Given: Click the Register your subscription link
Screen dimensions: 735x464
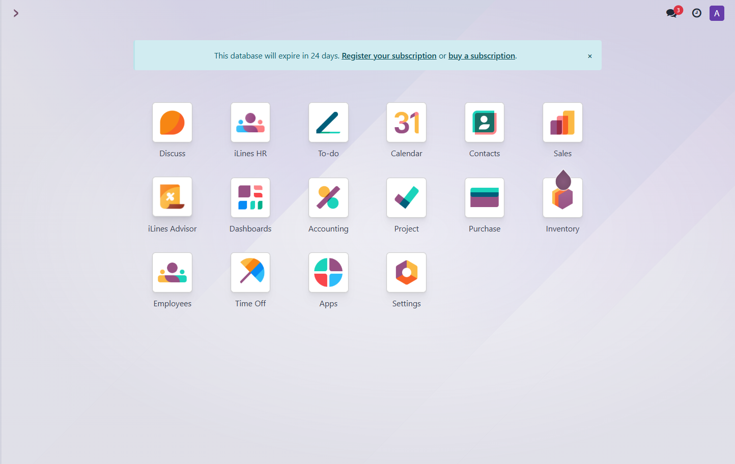Looking at the screenshot, I should coord(389,56).
